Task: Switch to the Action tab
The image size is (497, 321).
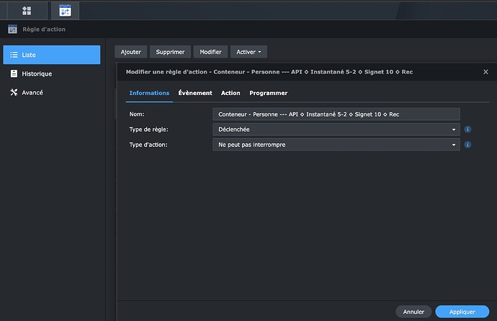Action: [230, 93]
